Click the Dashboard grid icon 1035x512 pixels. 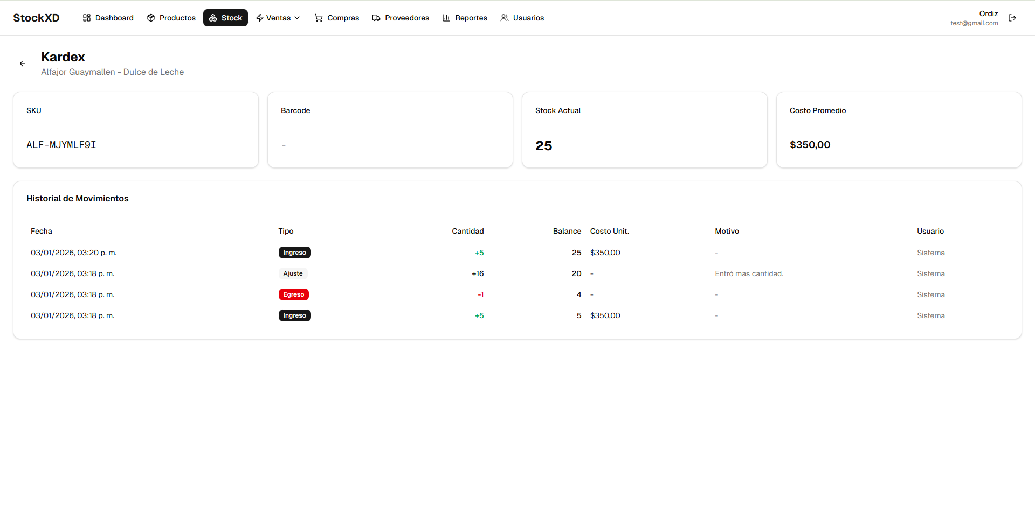[87, 18]
